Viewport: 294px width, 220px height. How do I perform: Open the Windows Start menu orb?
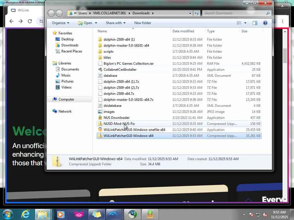click(8, 214)
